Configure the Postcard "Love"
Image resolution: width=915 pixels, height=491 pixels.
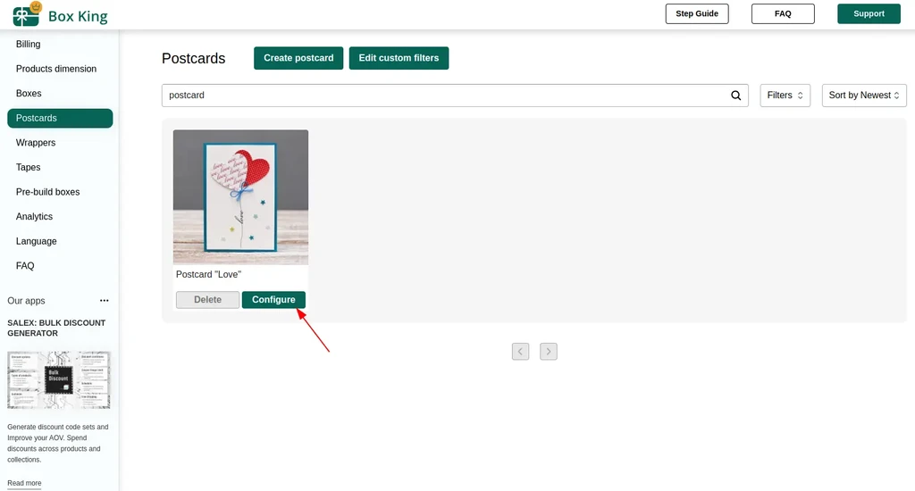coord(273,300)
